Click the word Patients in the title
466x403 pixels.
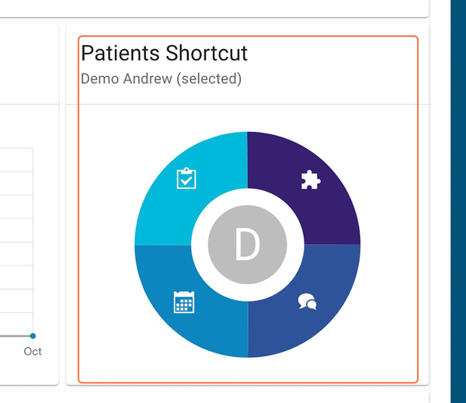tap(120, 54)
